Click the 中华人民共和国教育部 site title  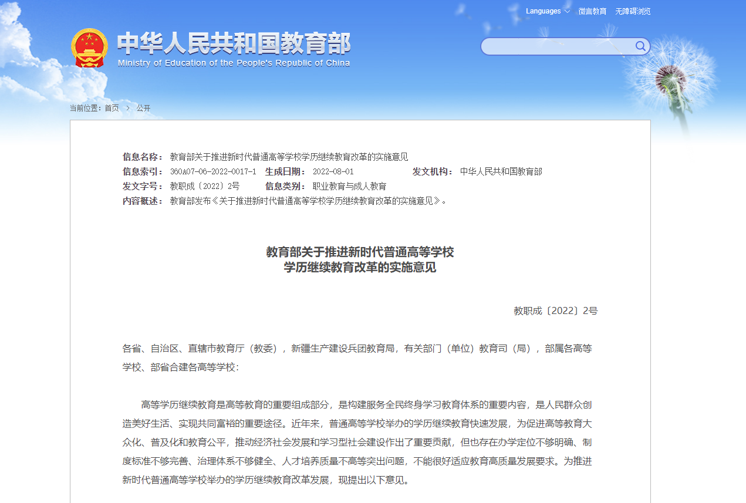click(234, 43)
